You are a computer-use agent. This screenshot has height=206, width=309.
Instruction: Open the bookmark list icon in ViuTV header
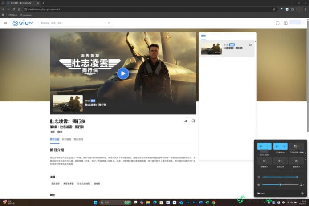pos(277,23)
